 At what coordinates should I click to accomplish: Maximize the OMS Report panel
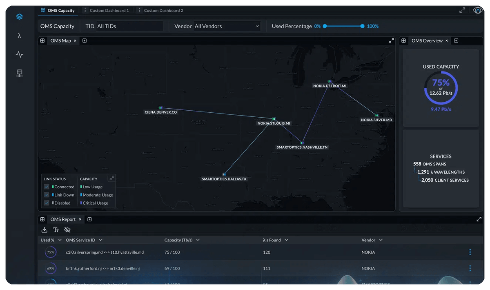(x=479, y=219)
